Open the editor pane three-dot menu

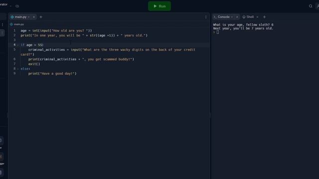(206, 17)
